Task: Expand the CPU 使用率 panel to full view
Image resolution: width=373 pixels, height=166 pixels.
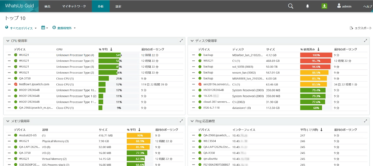Action: [x=181, y=41]
